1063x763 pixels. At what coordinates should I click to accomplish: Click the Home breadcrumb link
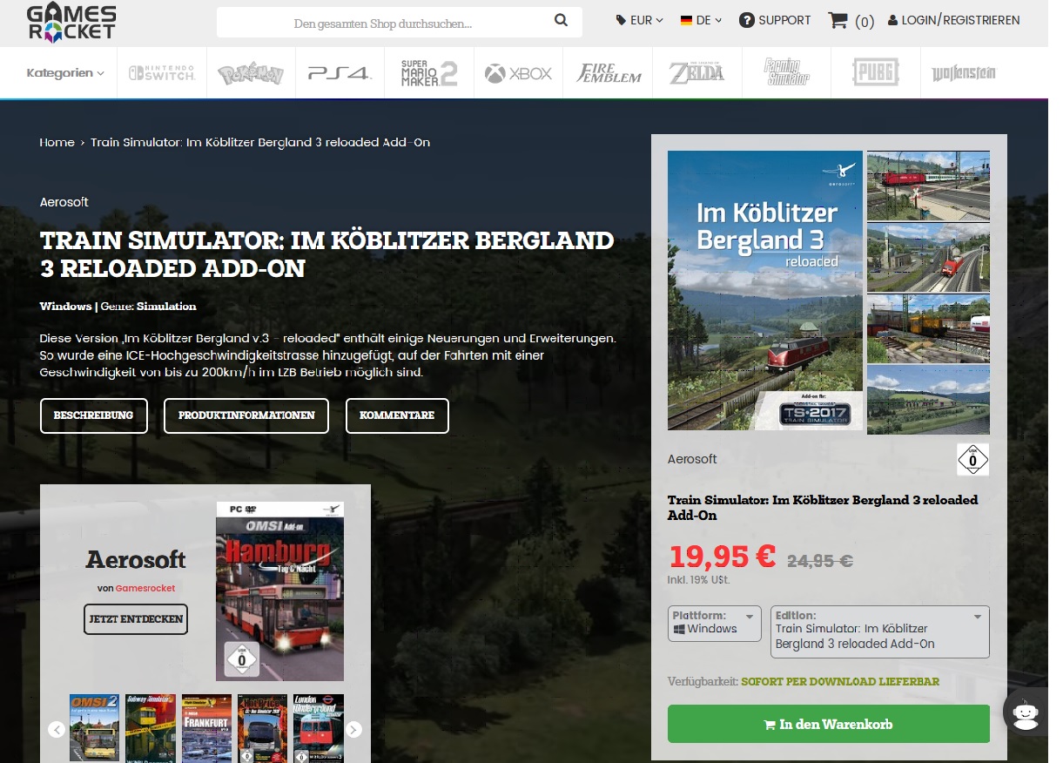pos(57,142)
